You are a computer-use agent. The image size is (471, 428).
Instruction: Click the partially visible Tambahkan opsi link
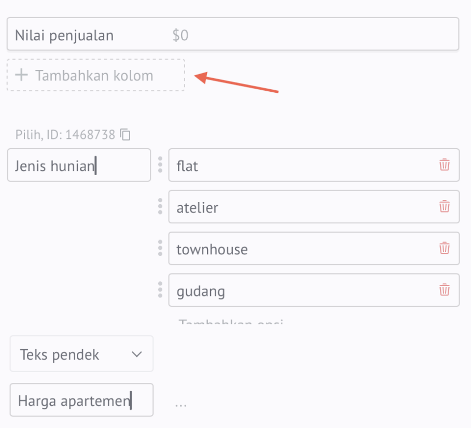click(231, 321)
